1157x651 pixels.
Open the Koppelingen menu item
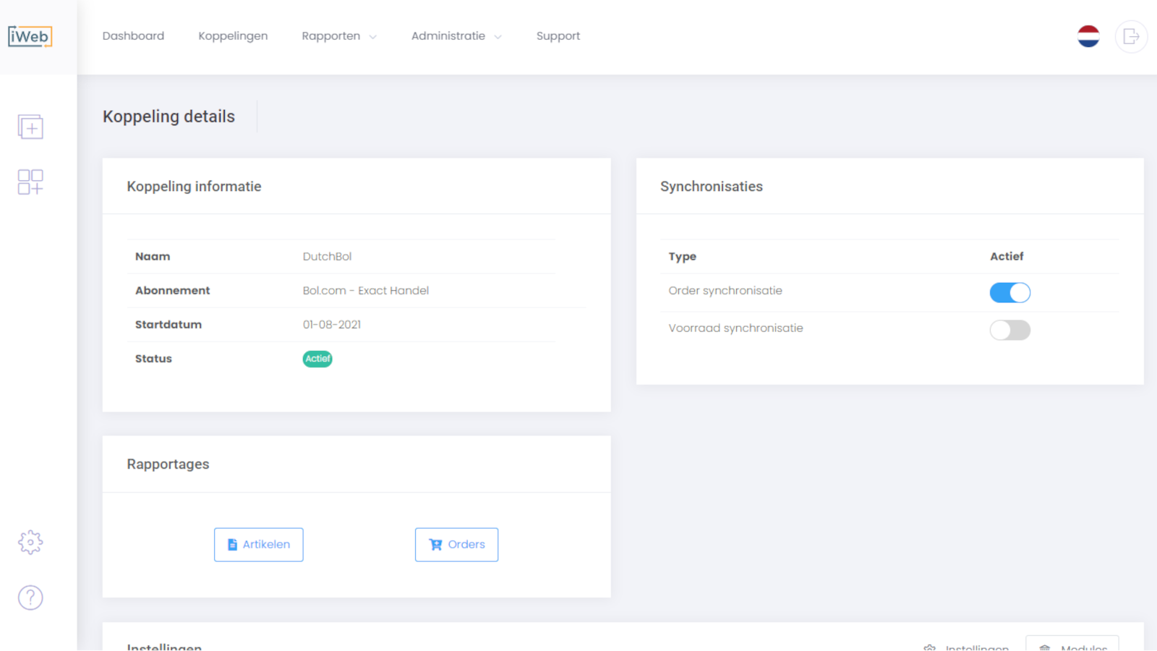coord(233,36)
